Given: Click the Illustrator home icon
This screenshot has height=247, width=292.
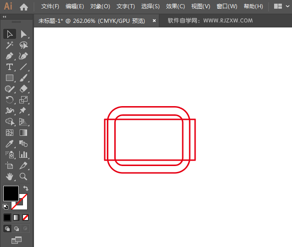Looking at the screenshot, I should pos(24,7).
